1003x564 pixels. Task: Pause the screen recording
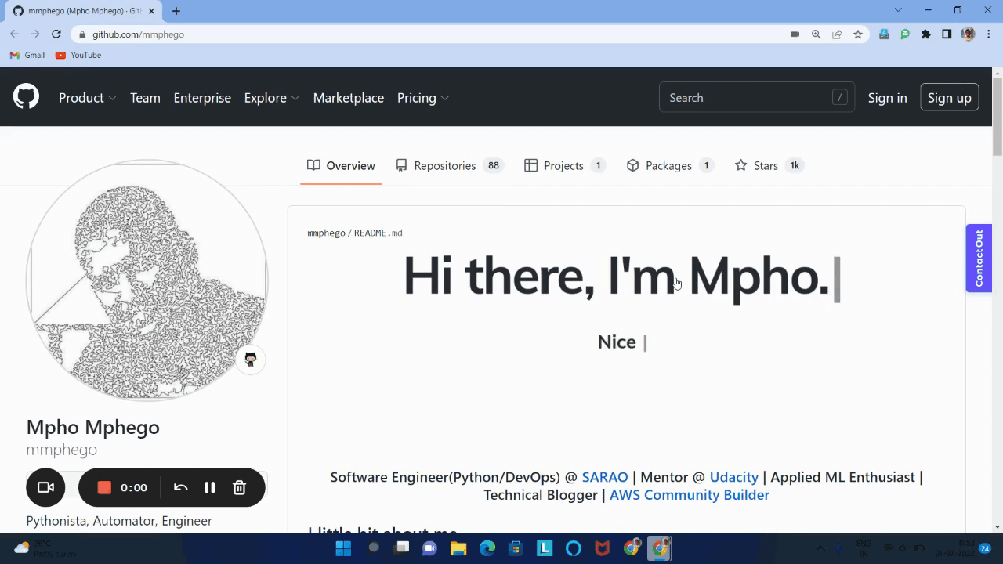209,487
